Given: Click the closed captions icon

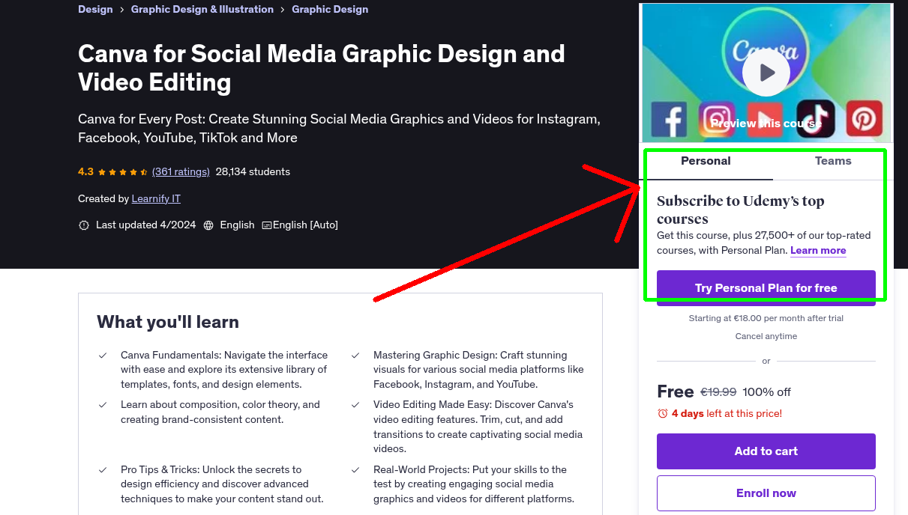Looking at the screenshot, I should tap(266, 225).
